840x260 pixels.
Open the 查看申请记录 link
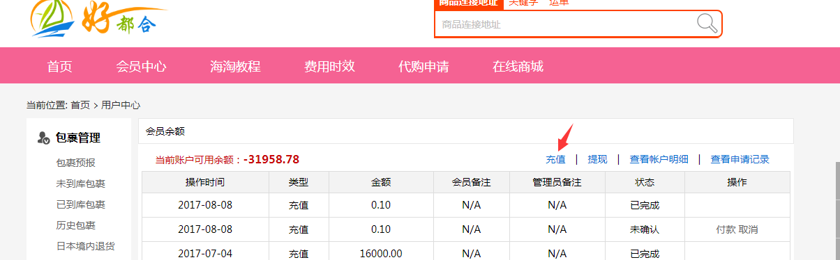coord(740,159)
